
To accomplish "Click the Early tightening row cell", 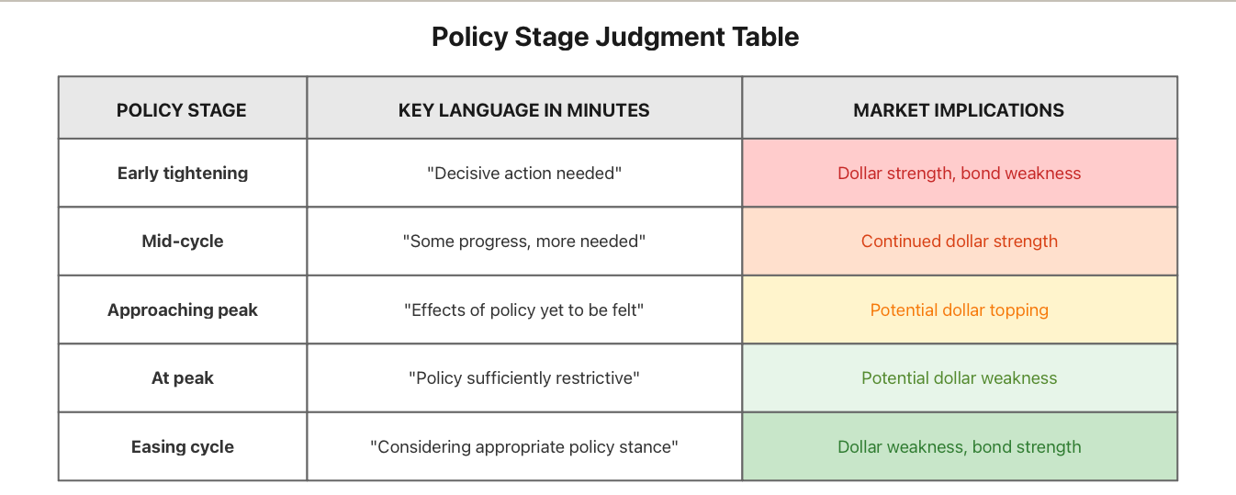I will [183, 173].
